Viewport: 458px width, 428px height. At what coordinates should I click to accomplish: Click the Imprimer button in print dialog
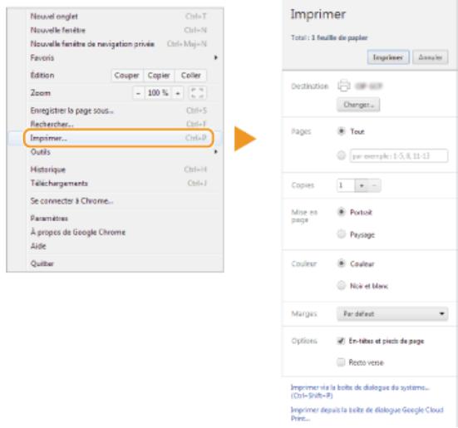[x=388, y=57]
